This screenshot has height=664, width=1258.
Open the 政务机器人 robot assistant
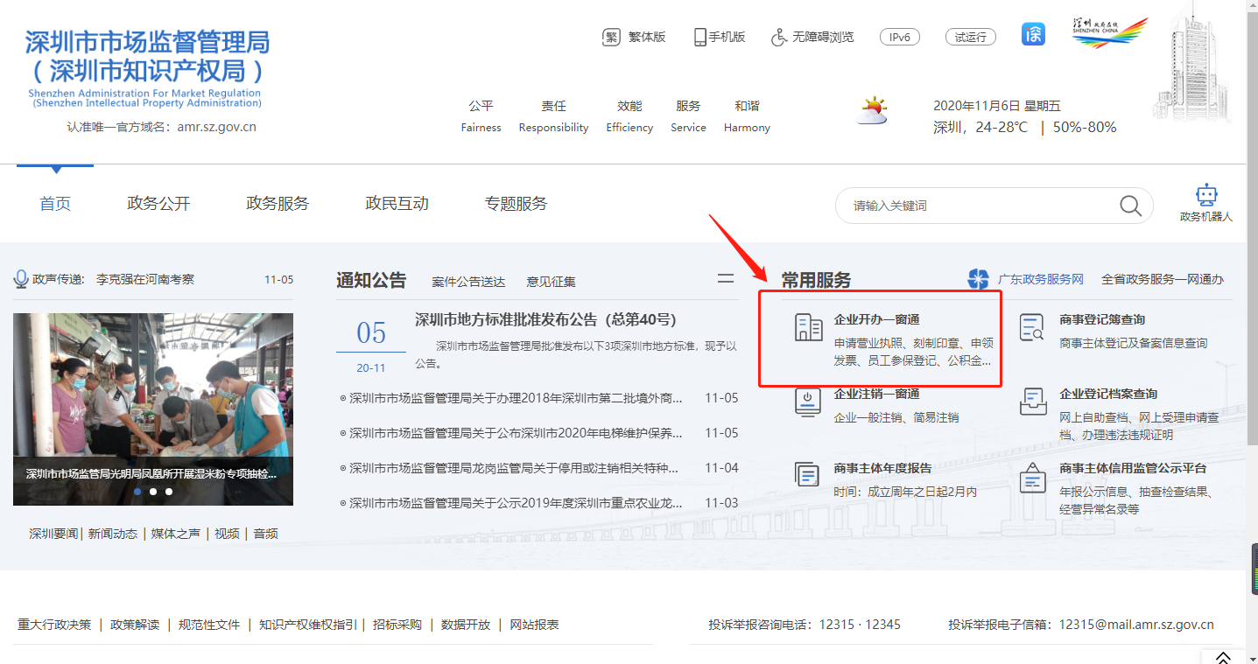(1206, 198)
